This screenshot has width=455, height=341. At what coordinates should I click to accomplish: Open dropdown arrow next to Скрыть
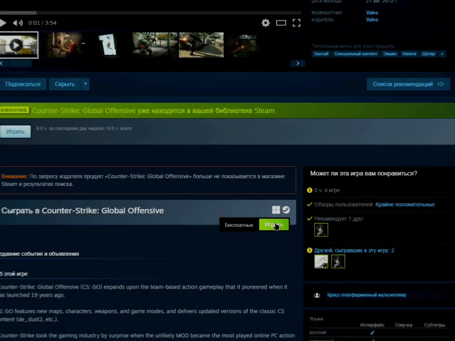85,84
